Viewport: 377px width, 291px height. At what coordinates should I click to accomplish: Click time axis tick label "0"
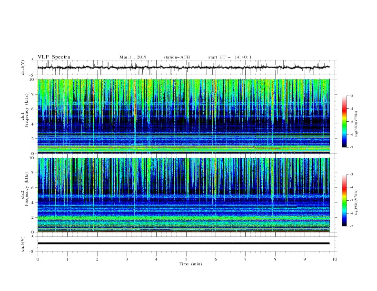(x=38, y=259)
